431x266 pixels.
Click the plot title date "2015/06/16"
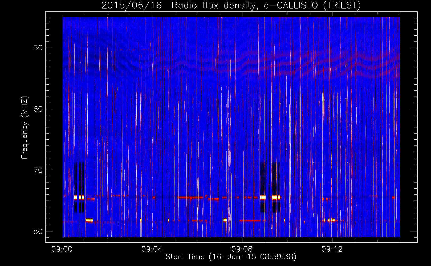coord(132,5)
